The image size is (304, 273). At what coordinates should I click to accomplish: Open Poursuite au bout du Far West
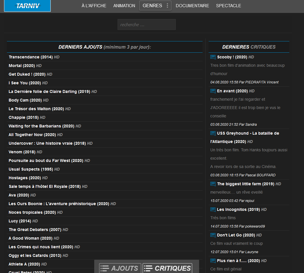coord(49,161)
